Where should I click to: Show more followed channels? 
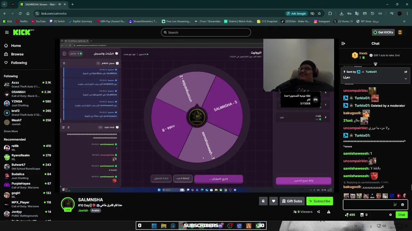pyautogui.click(x=11, y=131)
